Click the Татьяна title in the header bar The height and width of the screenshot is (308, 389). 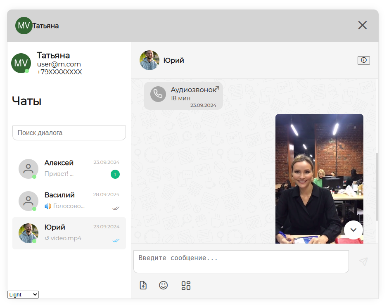(x=46, y=26)
